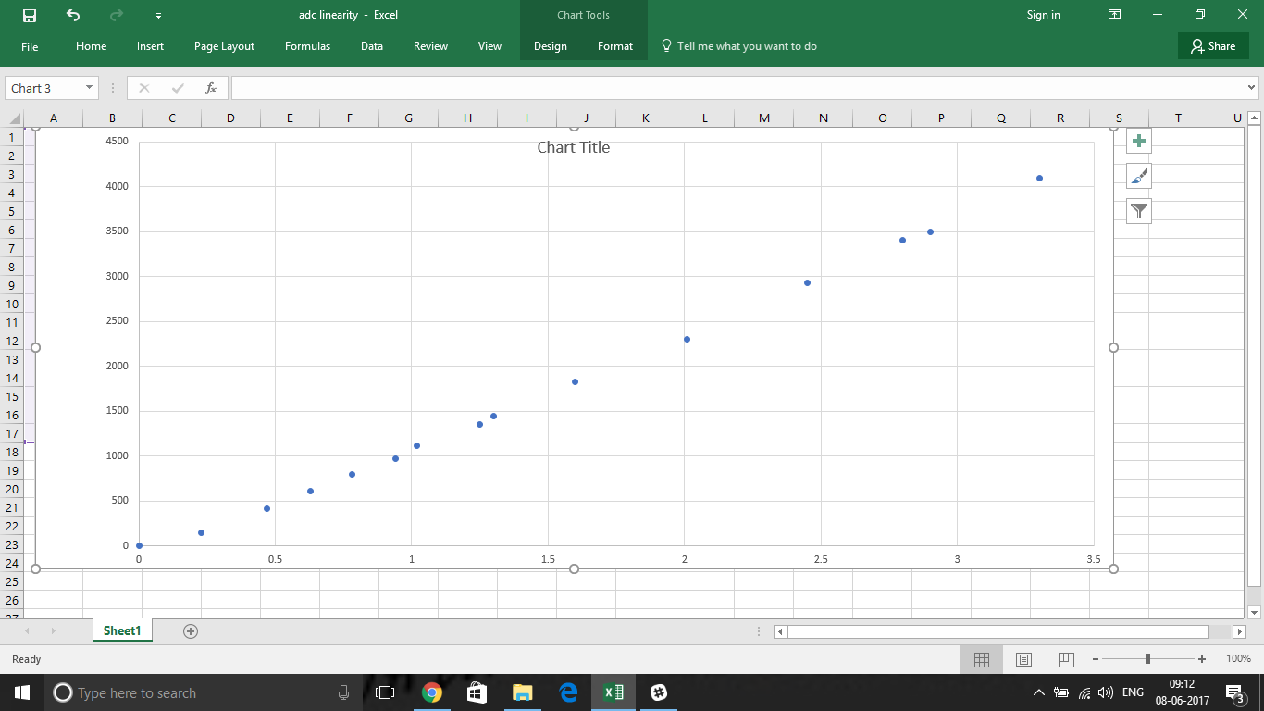Screen dimensions: 1264x711
Task: Click the data point near 4000 at top right
Action: (1039, 178)
